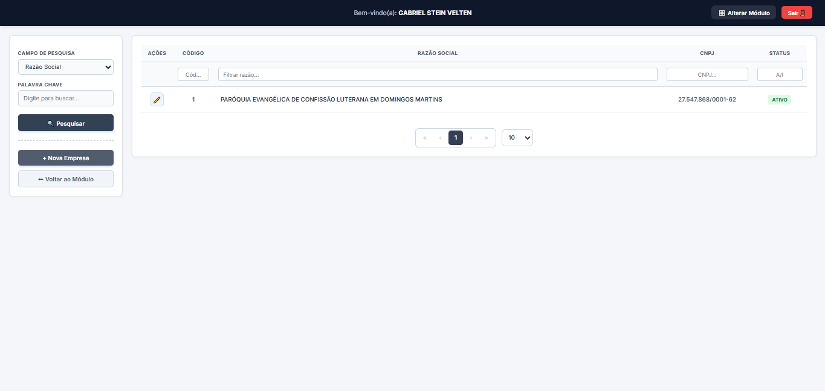Open the page size dropdown showing 10

[517, 138]
